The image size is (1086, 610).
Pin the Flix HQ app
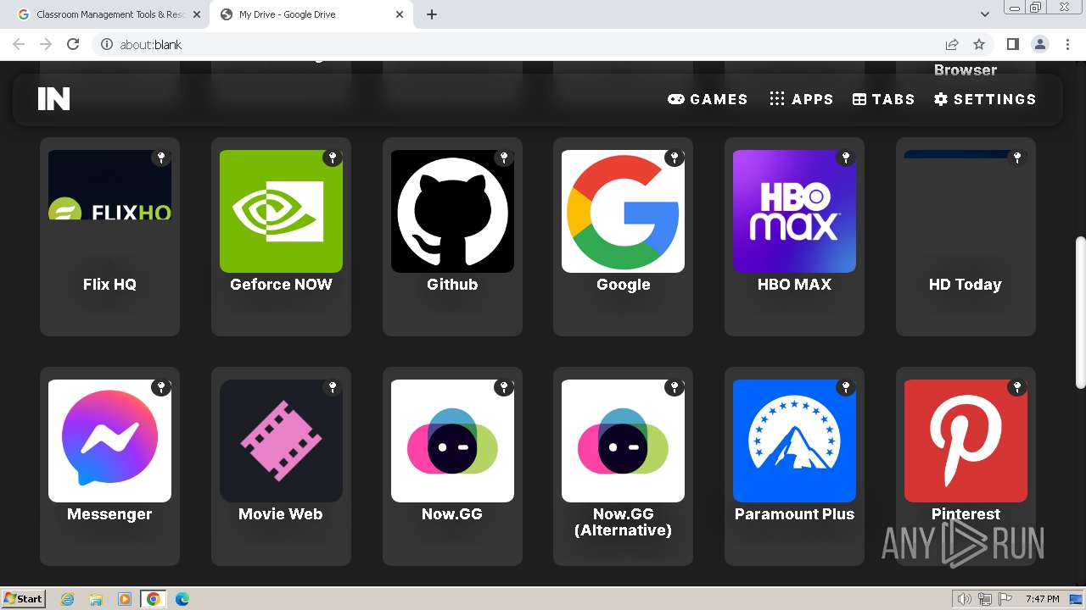tap(161, 158)
